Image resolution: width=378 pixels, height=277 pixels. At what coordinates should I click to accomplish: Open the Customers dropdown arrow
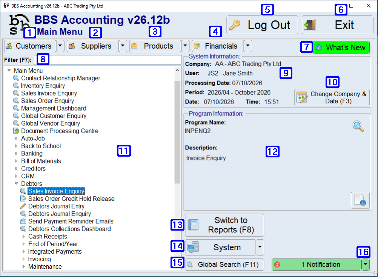[60, 46]
